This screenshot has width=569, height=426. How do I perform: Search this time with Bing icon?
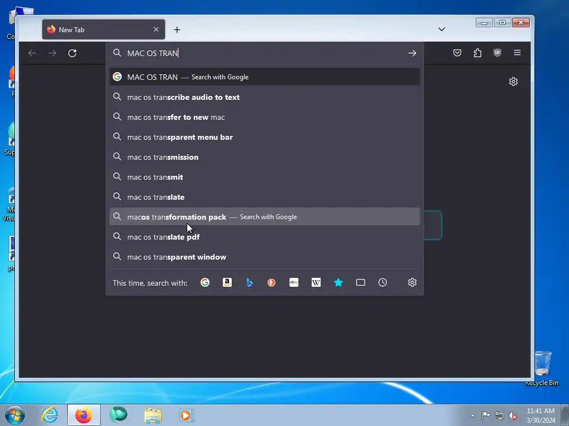pyautogui.click(x=249, y=282)
